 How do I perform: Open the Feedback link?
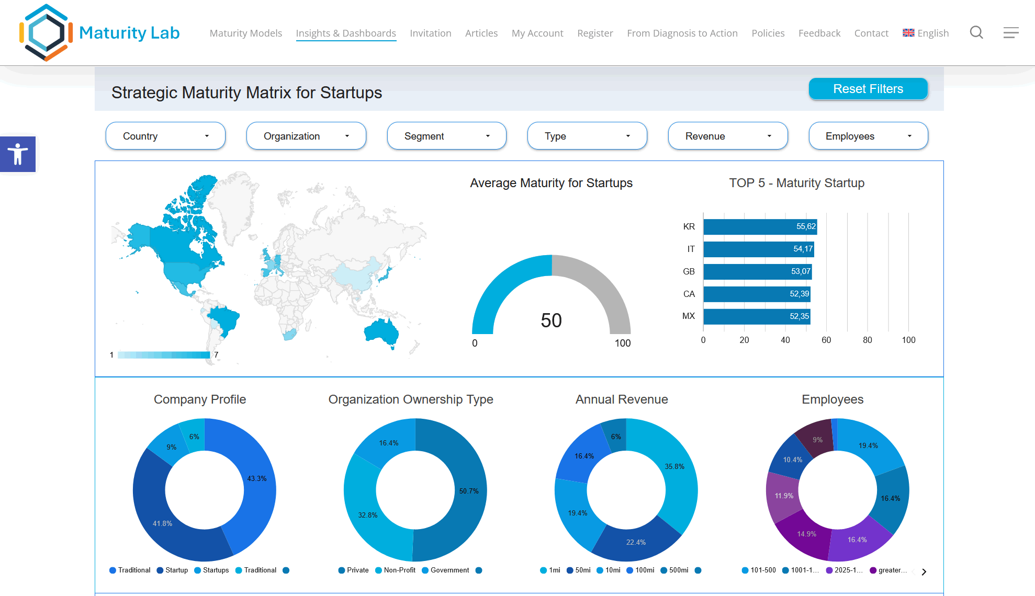pos(819,33)
